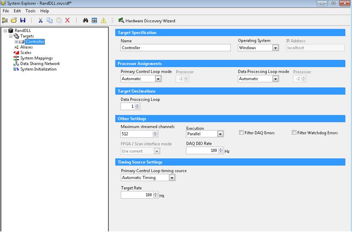Open the Tools menu
Viewport: 352px width, 233px height.
[30, 11]
